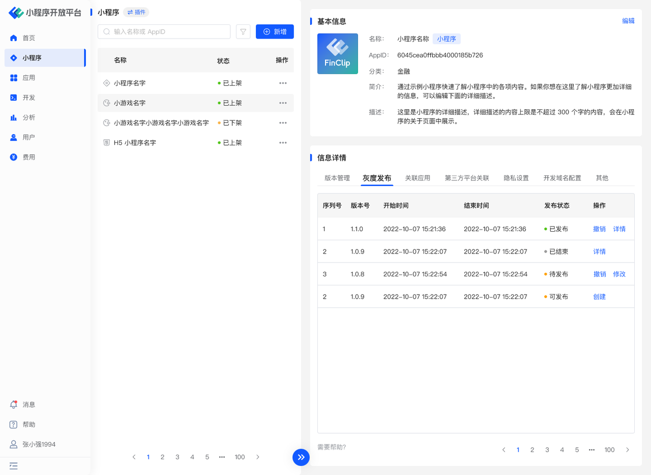Click 编辑 link in 基本信息

(x=628, y=21)
